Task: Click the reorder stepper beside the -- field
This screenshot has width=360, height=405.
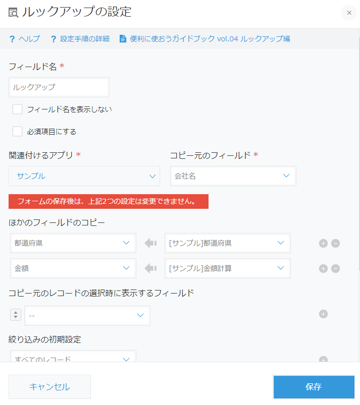Action: (15, 314)
